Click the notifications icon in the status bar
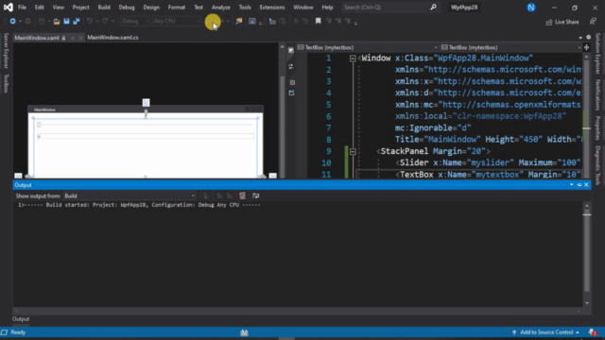605x340 pixels. pos(593,331)
